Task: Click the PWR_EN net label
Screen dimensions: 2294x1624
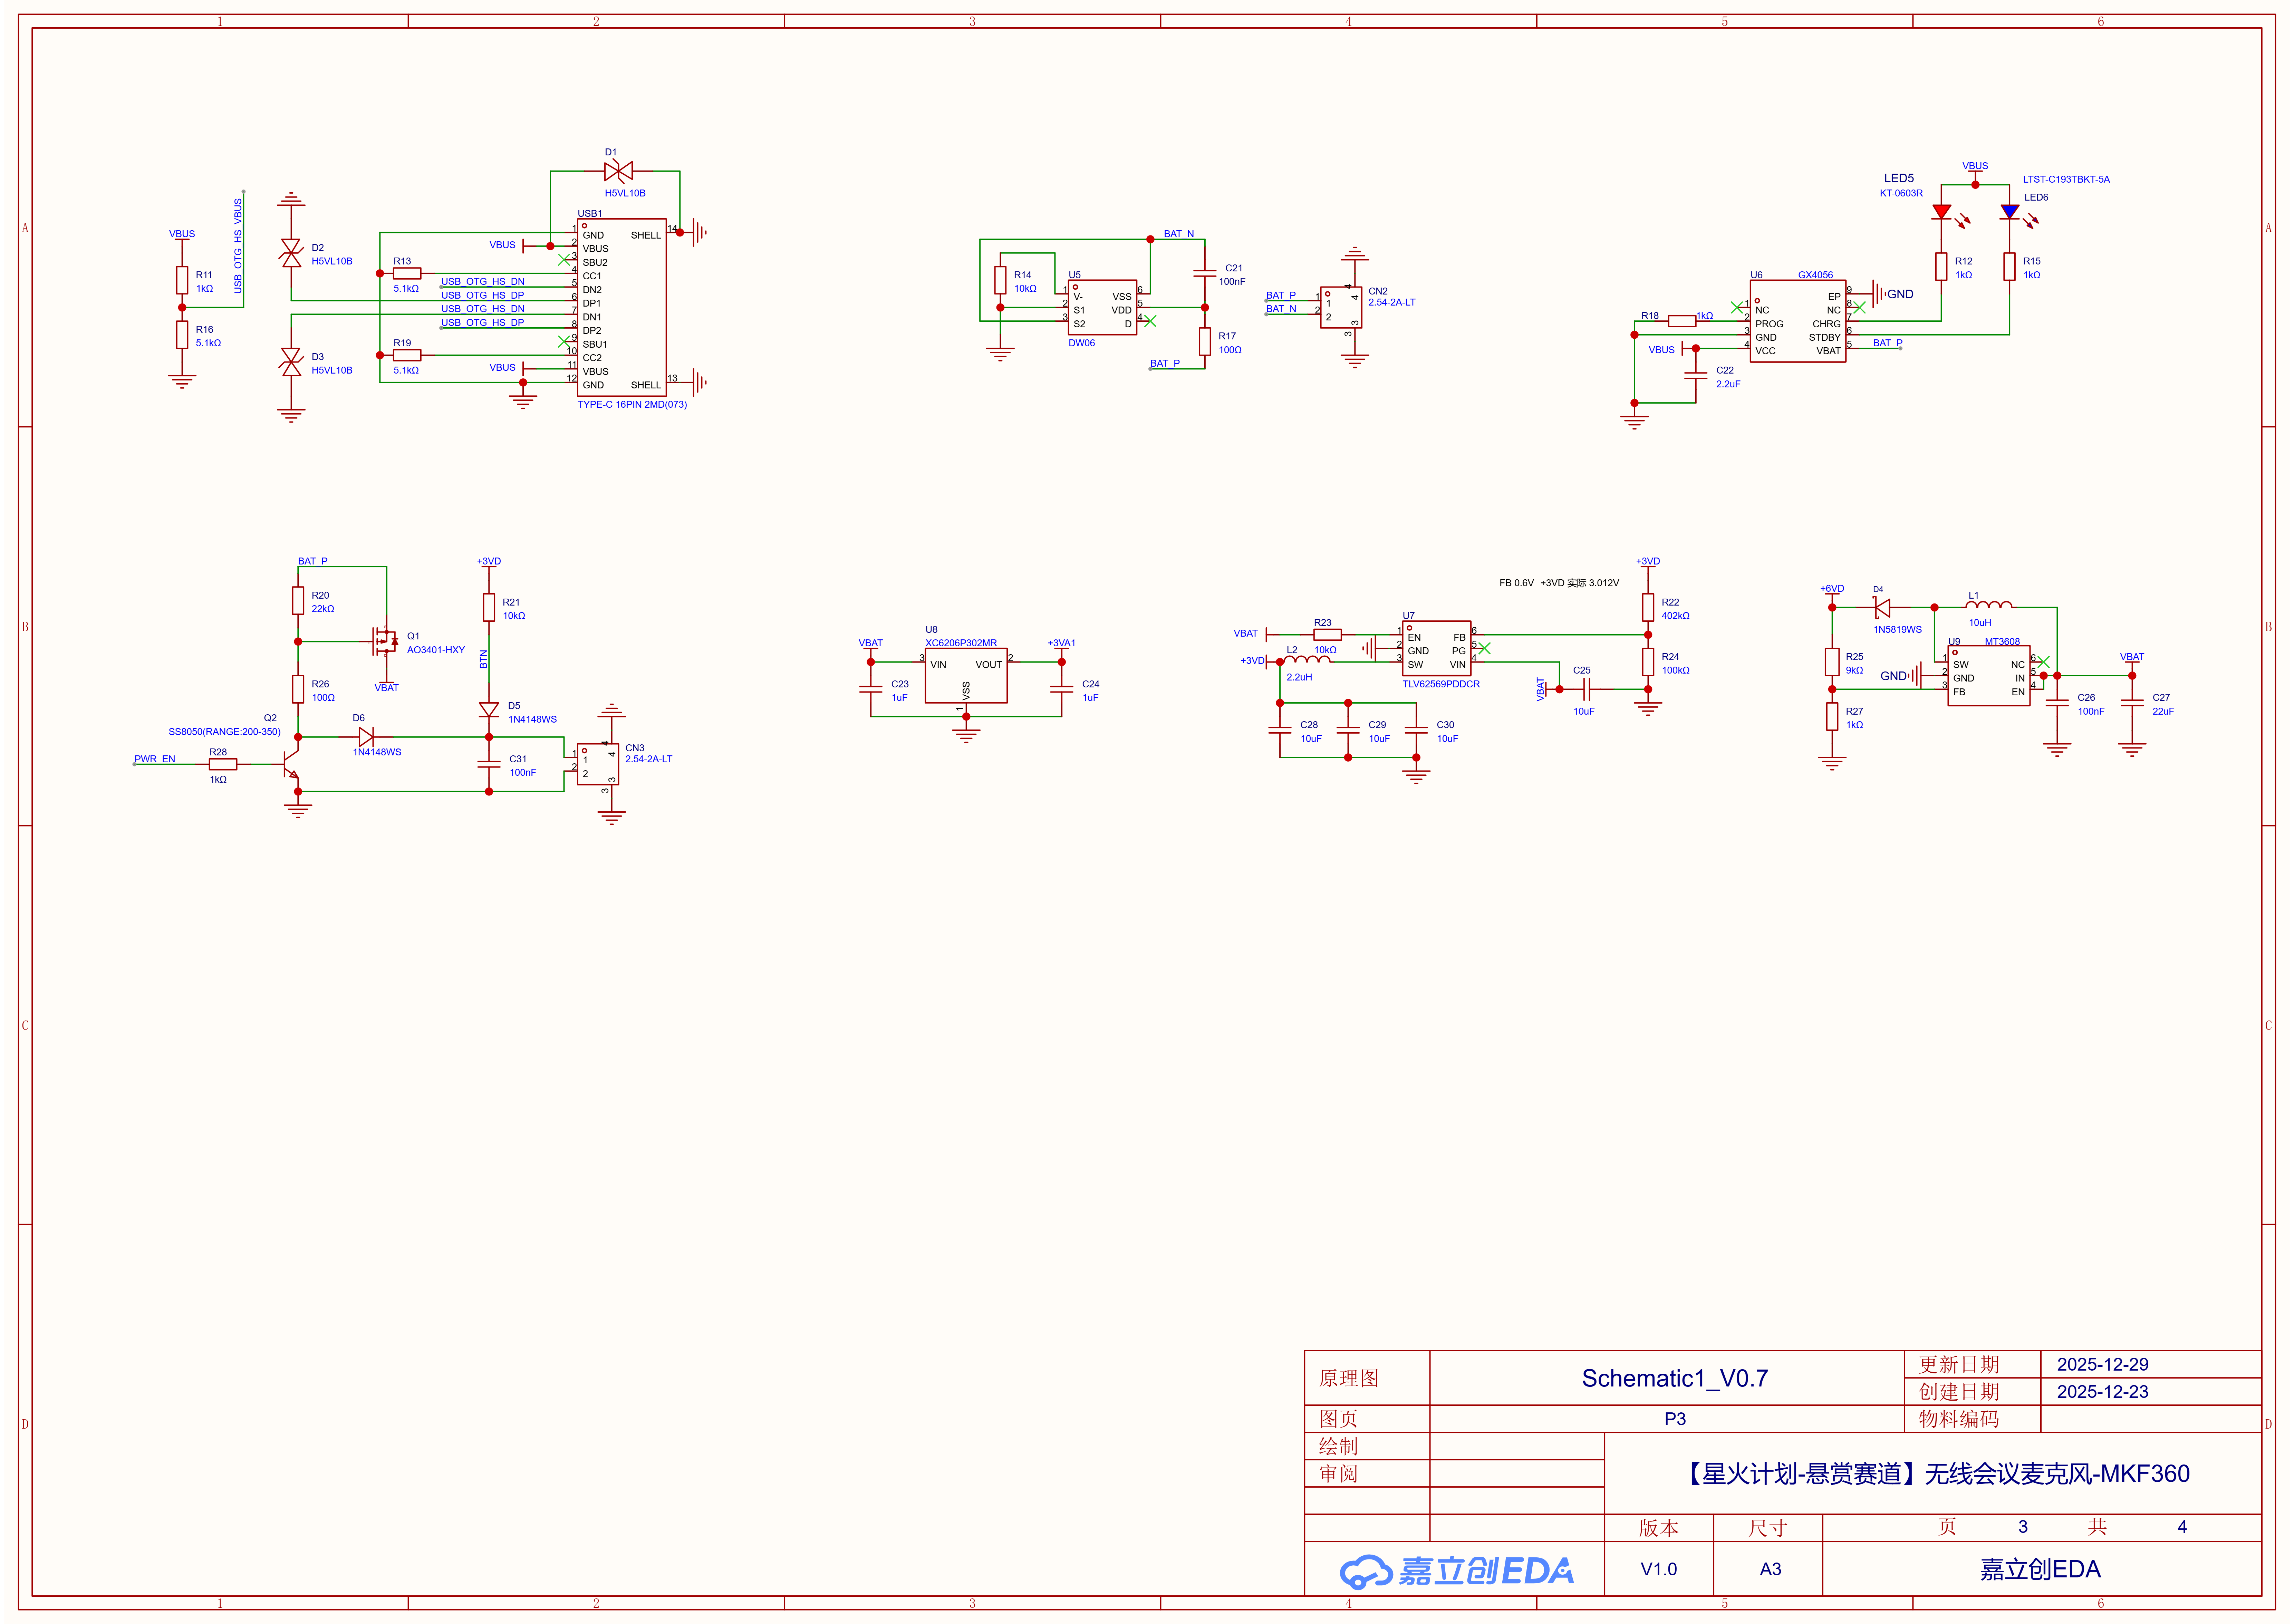Action: [x=155, y=759]
